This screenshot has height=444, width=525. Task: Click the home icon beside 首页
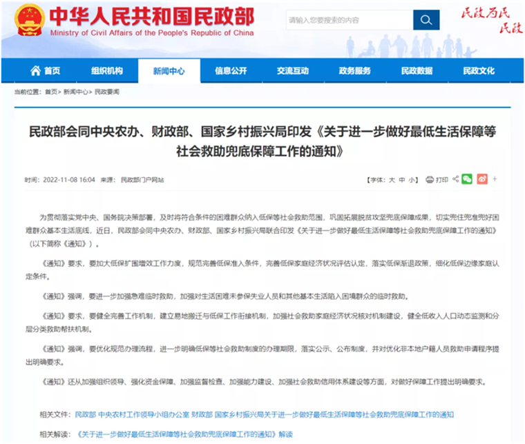(x=35, y=70)
